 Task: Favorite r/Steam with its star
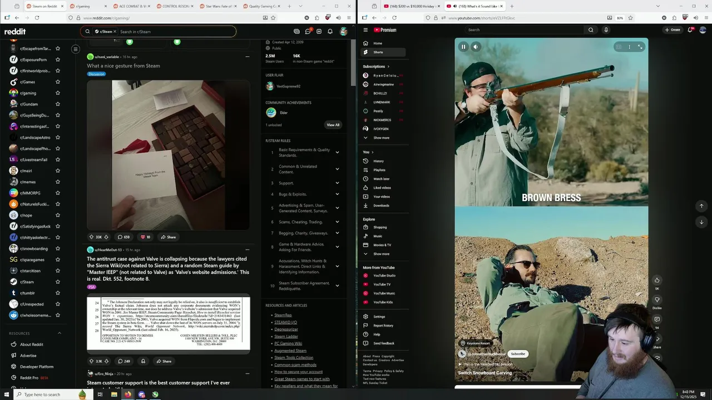click(57, 282)
